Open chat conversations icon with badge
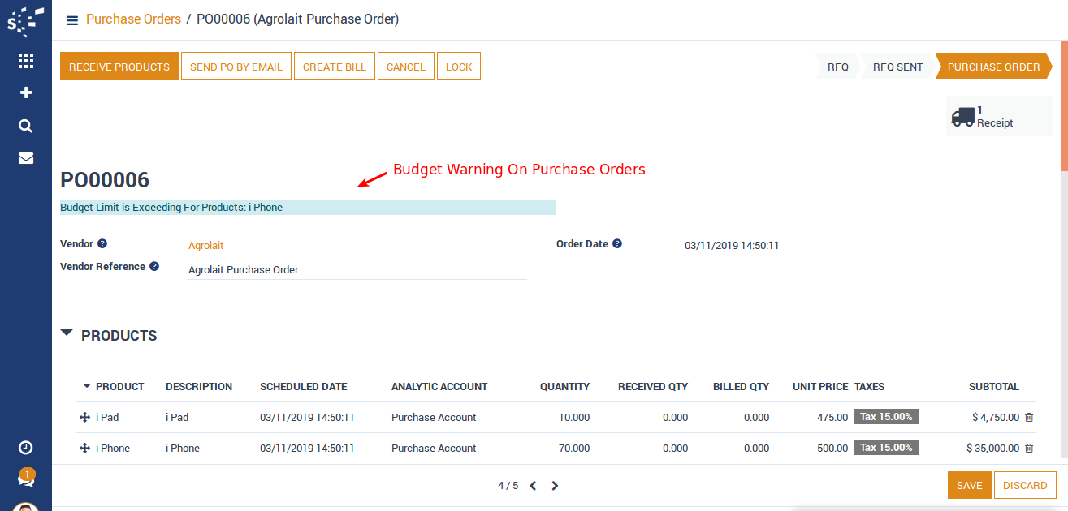1068x511 pixels. point(25,479)
